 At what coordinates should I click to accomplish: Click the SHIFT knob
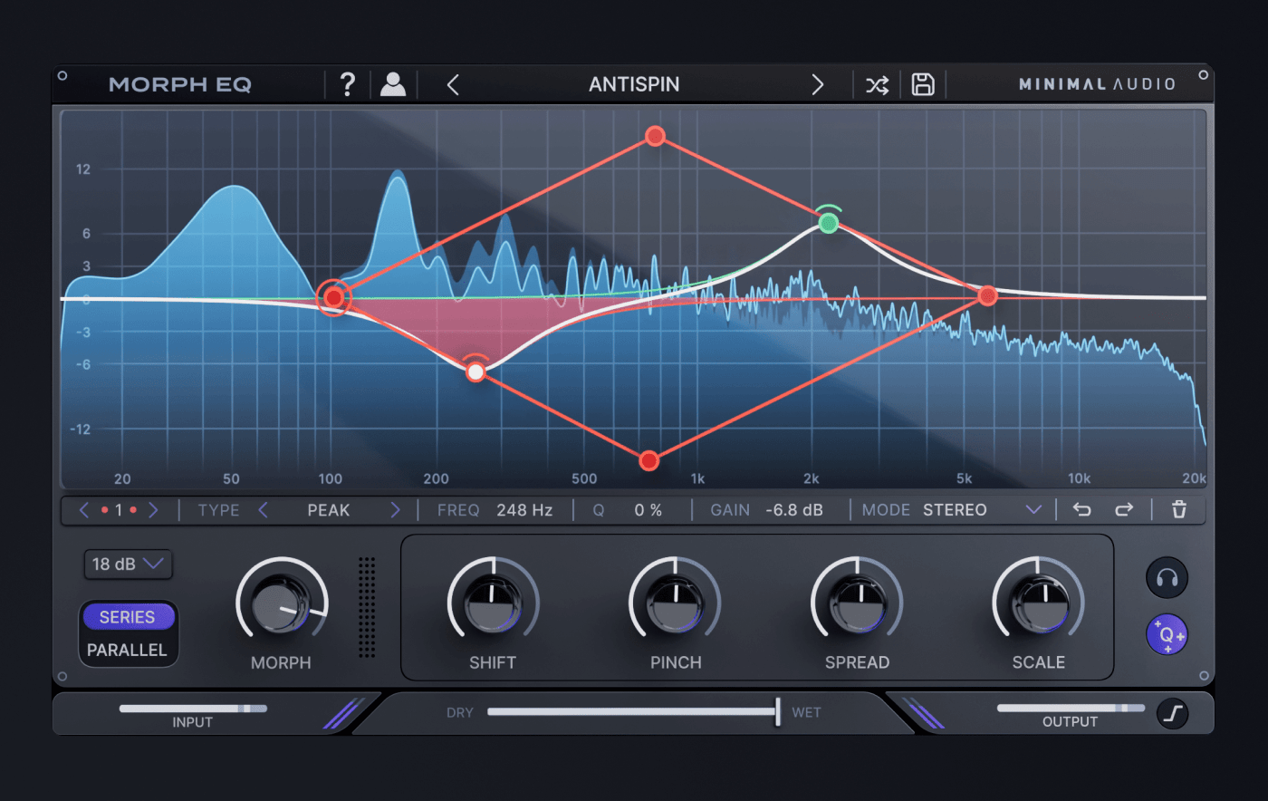[x=493, y=603]
